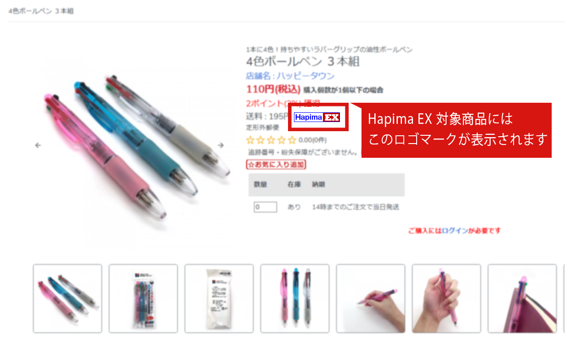Select thumbnail of three upright pens
Image resolution: width=565 pixels, height=344 pixels.
tap(295, 299)
